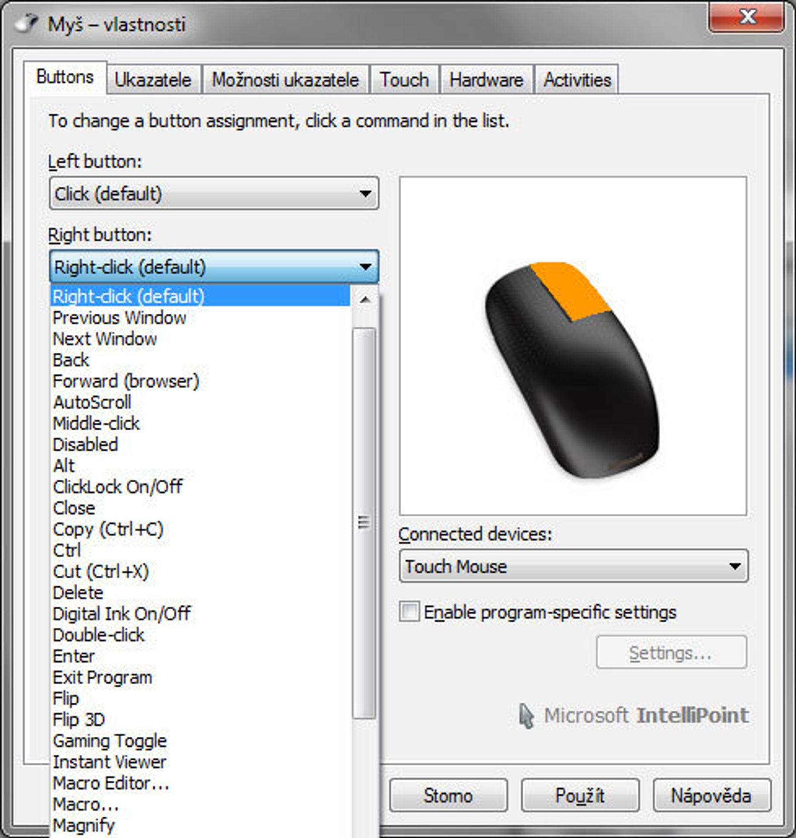The width and height of the screenshot is (796, 838).
Task: Click the mouse icon in title bar
Action: pyautogui.click(x=26, y=23)
